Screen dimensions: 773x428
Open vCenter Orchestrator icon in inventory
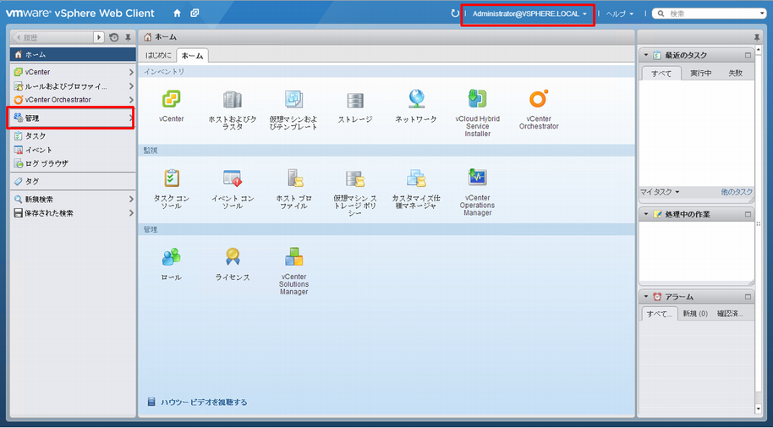pyautogui.click(x=539, y=100)
